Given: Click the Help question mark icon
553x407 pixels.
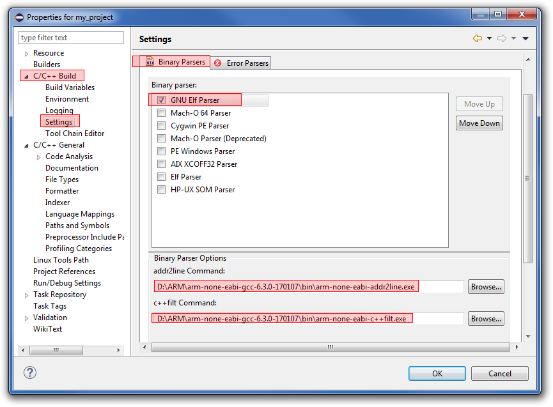Looking at the screenshot, I should (30, 372).
